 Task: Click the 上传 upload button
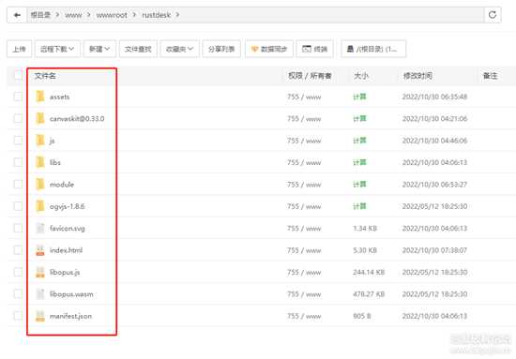[x=19, y=49]
